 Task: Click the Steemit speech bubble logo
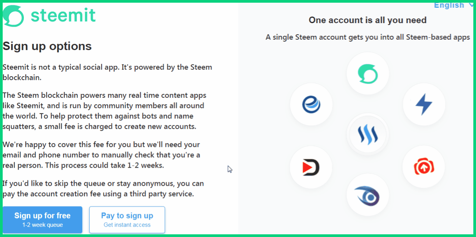coord(13,16)
